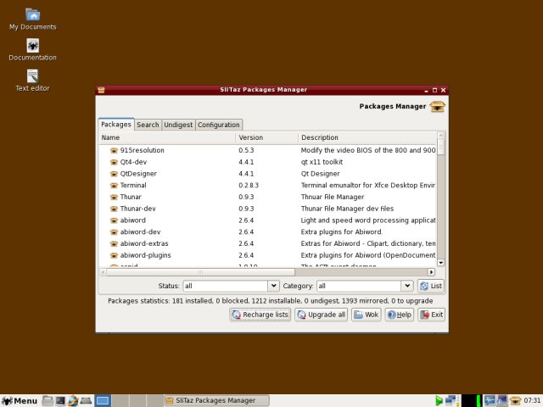Select the Thunar-dev package name

(137, 209)
